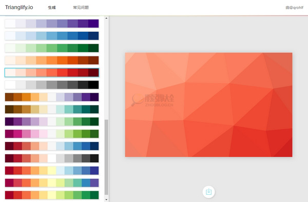The width and height of the screenshot is (308, 202).
Task: Select the purple-to-green diverging palette
Action: 52,122
